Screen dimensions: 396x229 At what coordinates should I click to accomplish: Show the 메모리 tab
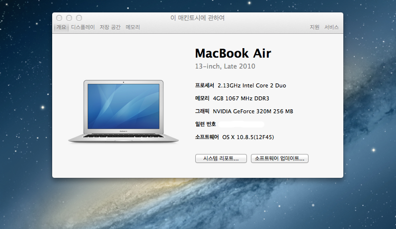[133, 27]
